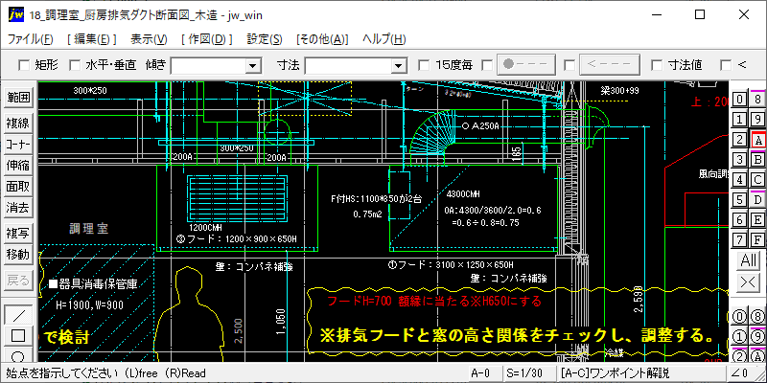This screenshot has width=767, height=383.
Task: Open the [その他(A)] menu
Action: 322,39
